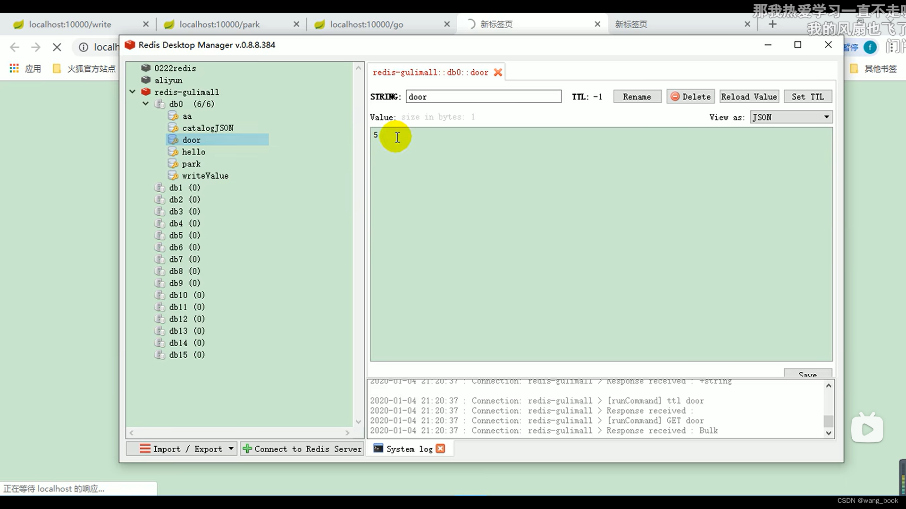Collapse the db0 database node

(x=146, y=104)
